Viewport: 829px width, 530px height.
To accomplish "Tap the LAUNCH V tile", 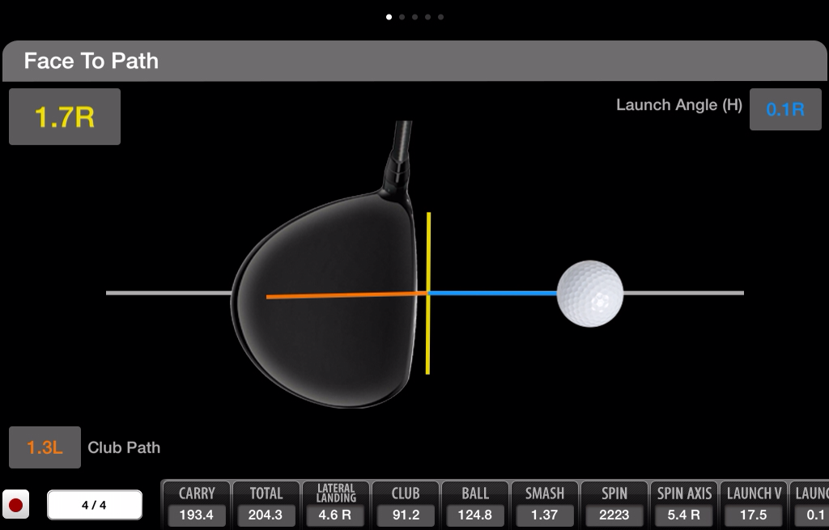I will click(754, 505).
